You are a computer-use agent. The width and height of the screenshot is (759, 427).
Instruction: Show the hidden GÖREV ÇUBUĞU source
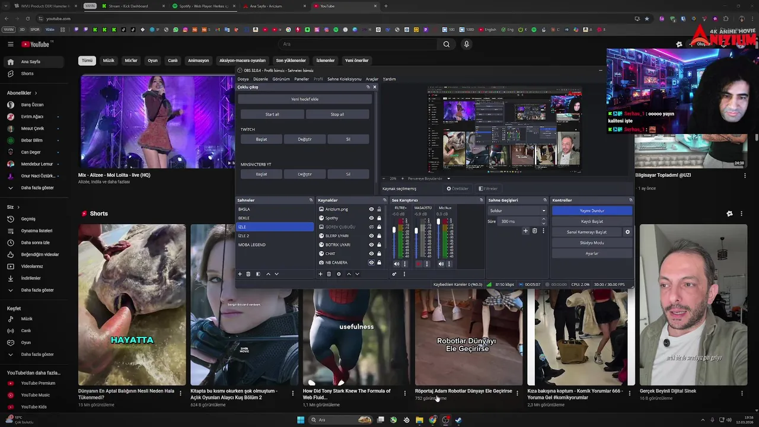(x=371, y=227)
